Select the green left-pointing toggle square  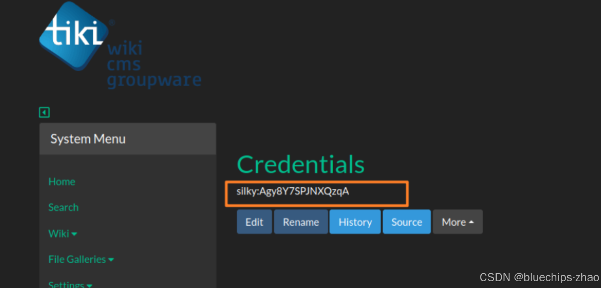point(44,112)
